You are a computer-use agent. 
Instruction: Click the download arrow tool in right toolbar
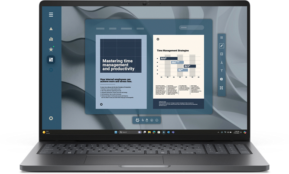point(221,62)
